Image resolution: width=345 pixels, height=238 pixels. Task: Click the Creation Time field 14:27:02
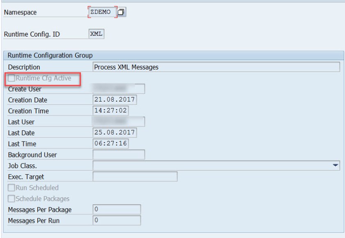pos(110,111)
